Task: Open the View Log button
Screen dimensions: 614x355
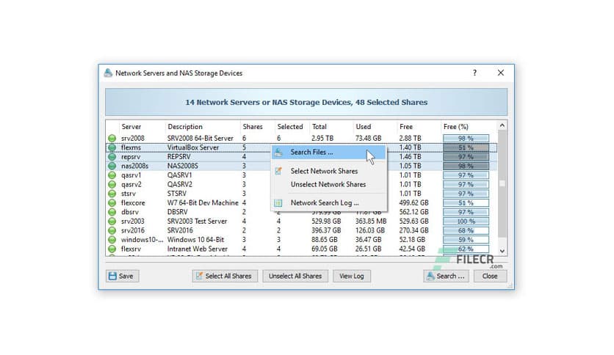Action: (352, 277)
